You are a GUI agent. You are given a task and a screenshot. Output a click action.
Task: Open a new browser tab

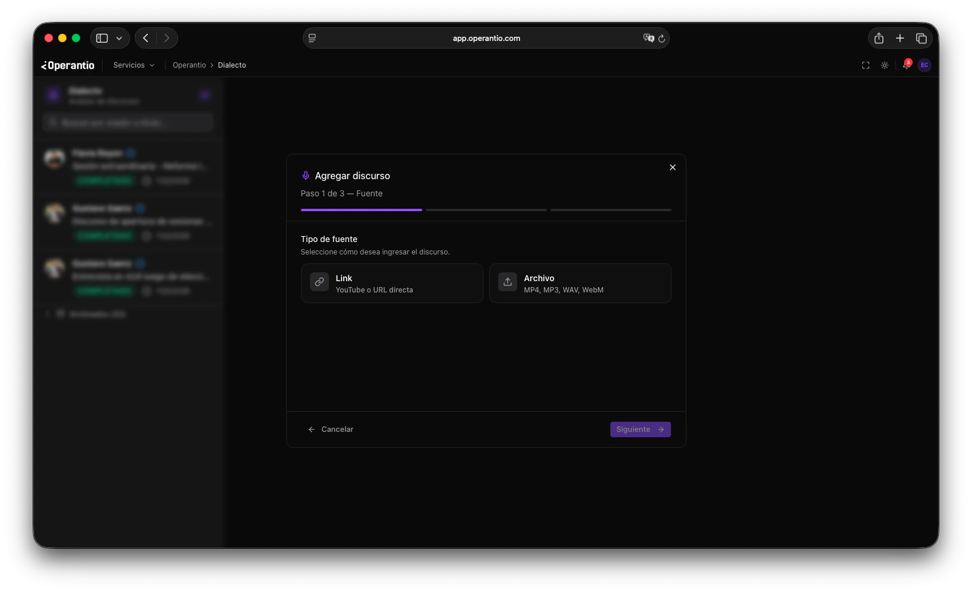pyautogui.click(x=900, y=38)
